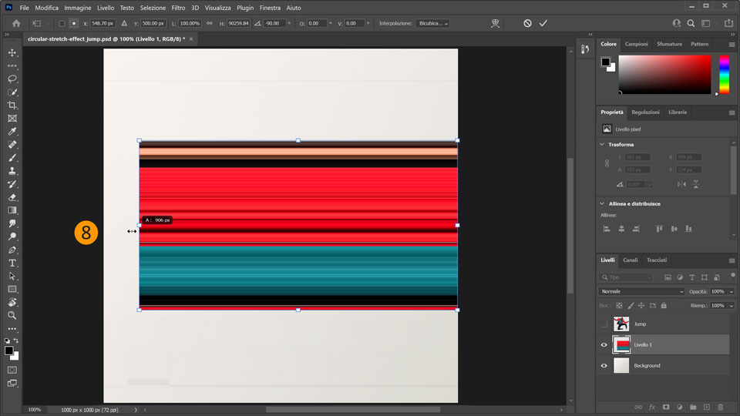Click the Opacità value field
Screen dimensions: 740x416
(717, 292)
